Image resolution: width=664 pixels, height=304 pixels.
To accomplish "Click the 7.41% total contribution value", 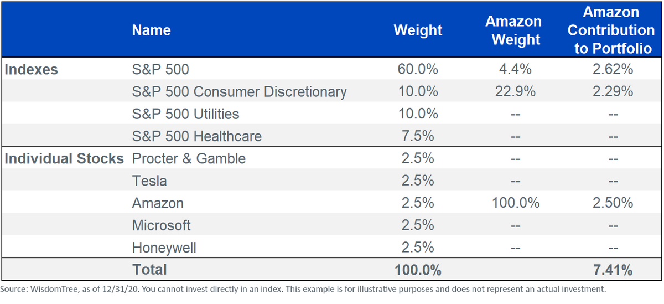I will [612, 270].
